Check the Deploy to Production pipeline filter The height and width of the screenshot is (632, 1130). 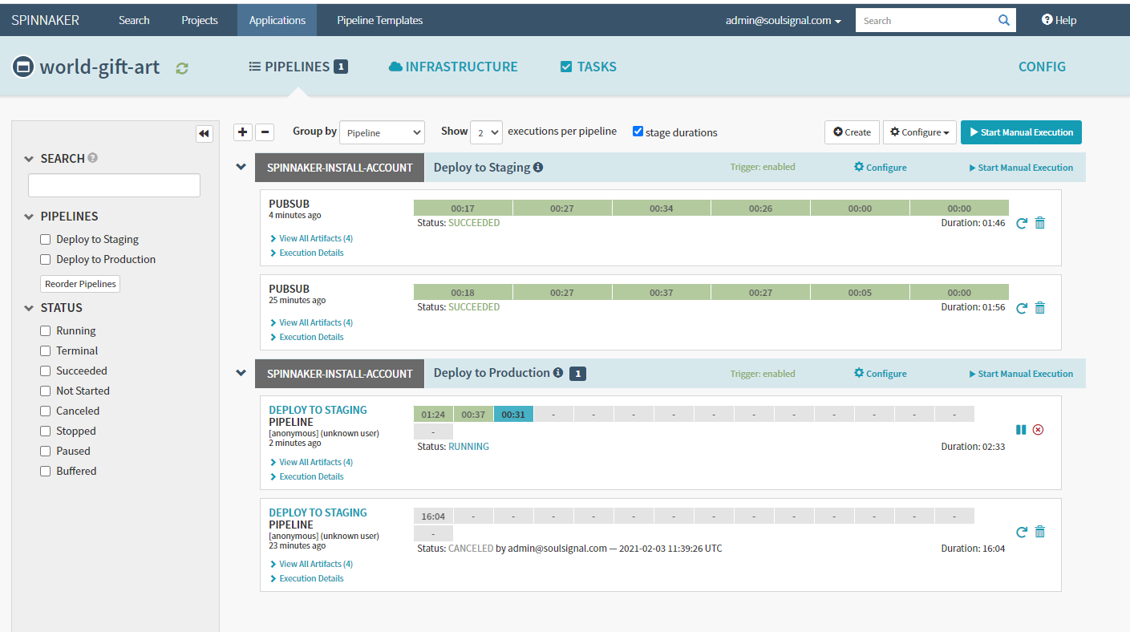coord(46,259)
